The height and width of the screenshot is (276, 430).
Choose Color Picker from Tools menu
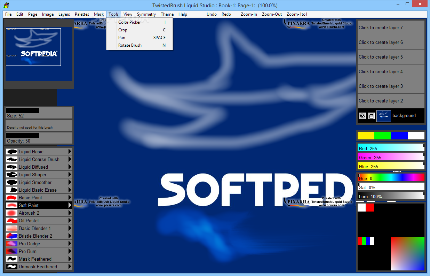click(x=140, y=22)
